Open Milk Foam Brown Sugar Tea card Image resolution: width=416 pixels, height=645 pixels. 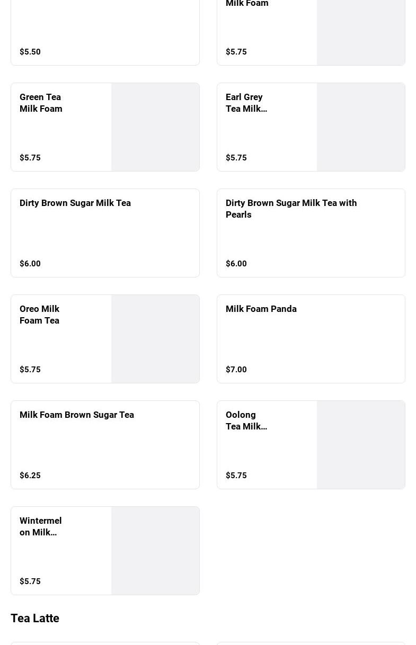pos(77,415)
